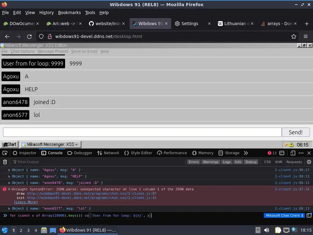The image size is (313, 235).
Task: Toggle the split console iframe picker icon
Action: (x=282, y=153)
